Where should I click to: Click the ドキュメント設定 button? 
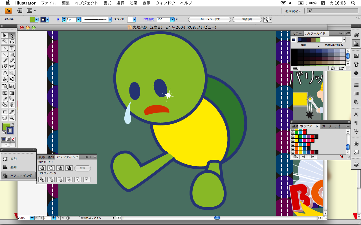(x=209, y=19)
